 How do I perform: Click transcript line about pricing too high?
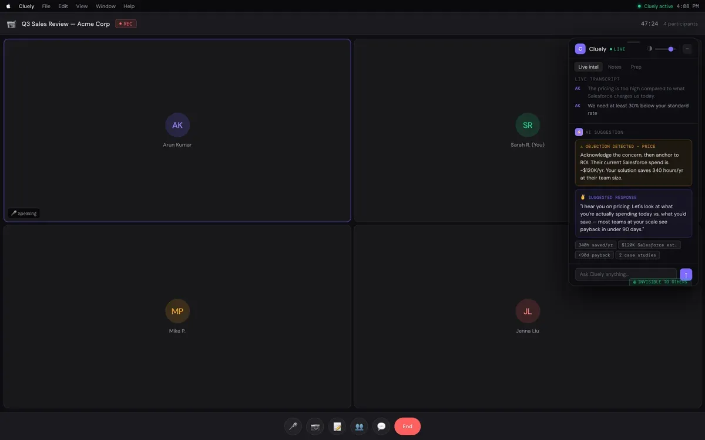click(x=636, y=92)
